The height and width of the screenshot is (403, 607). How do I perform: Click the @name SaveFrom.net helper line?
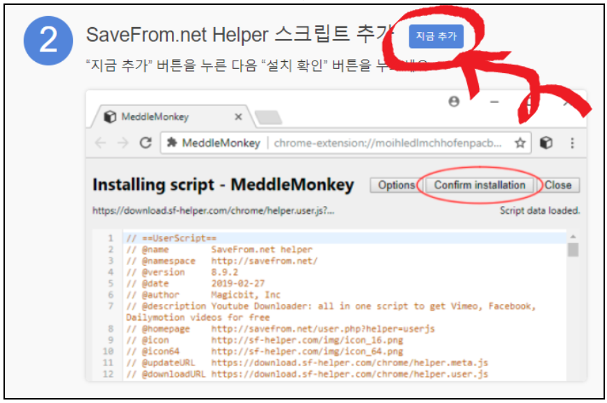(x=219, y=249)
